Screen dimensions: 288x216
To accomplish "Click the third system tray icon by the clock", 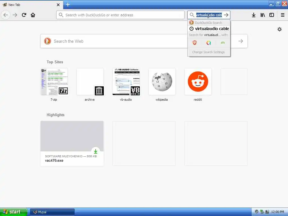I will [267, 211].
